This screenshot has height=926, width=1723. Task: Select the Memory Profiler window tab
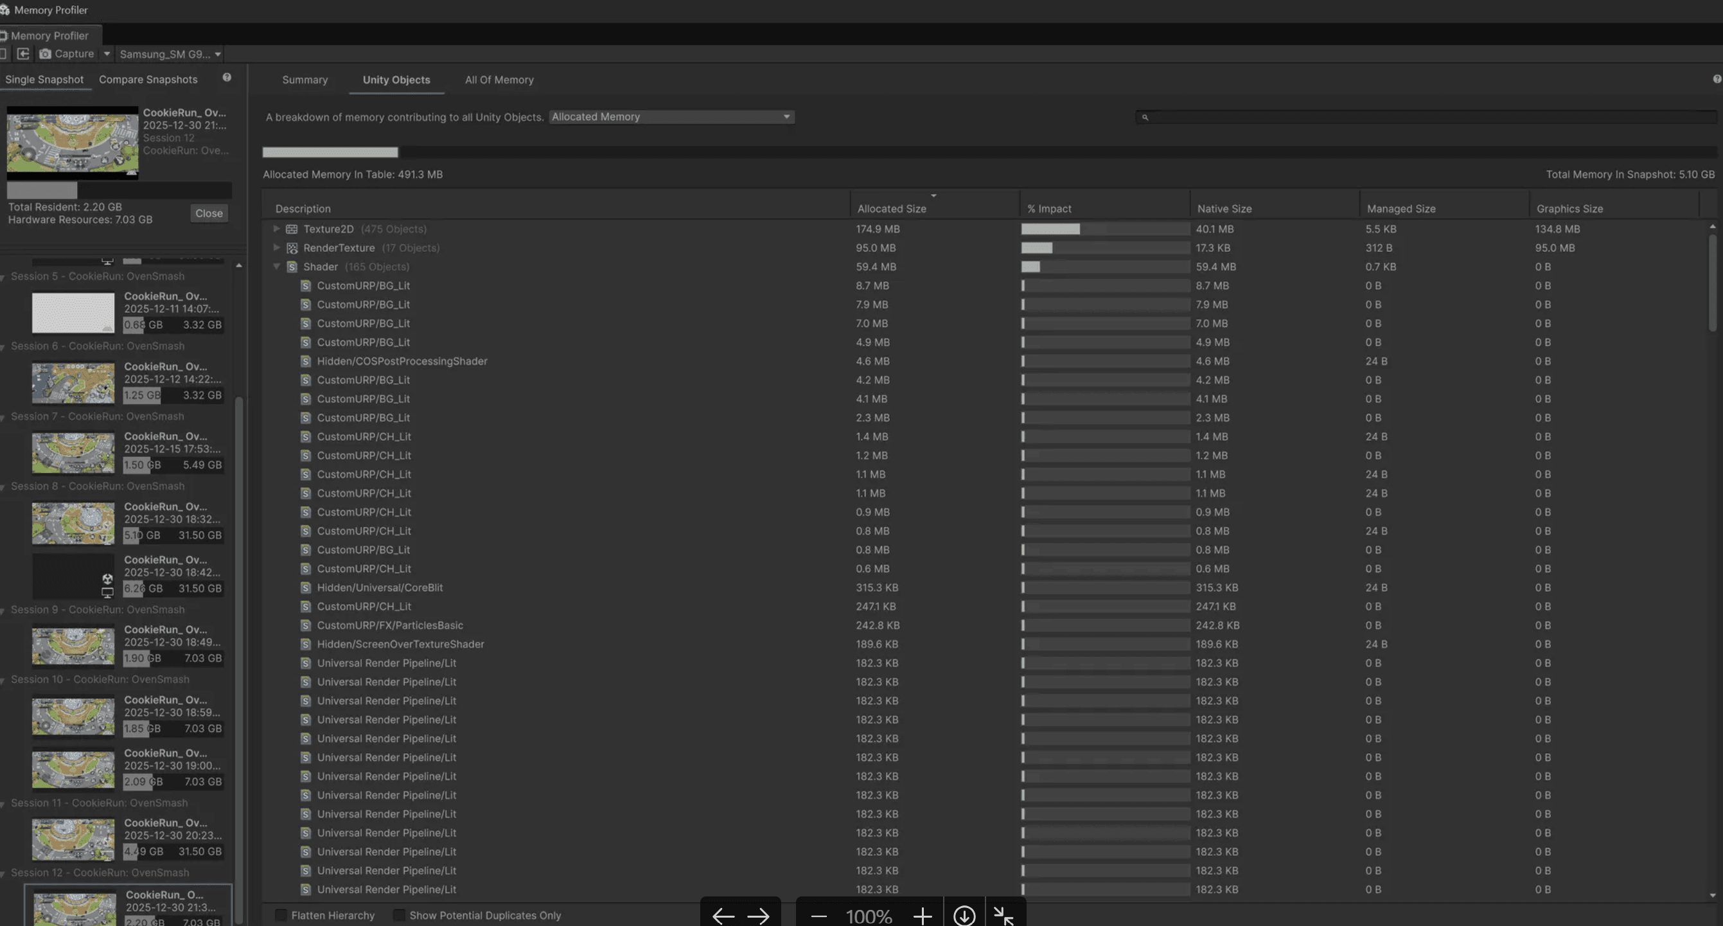(50, 35)
